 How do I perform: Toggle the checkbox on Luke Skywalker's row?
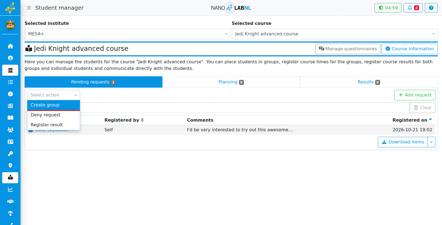click(30, 130)
